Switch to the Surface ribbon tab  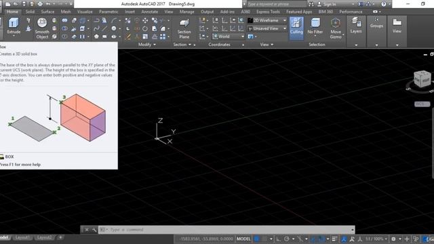coord(47,12)
